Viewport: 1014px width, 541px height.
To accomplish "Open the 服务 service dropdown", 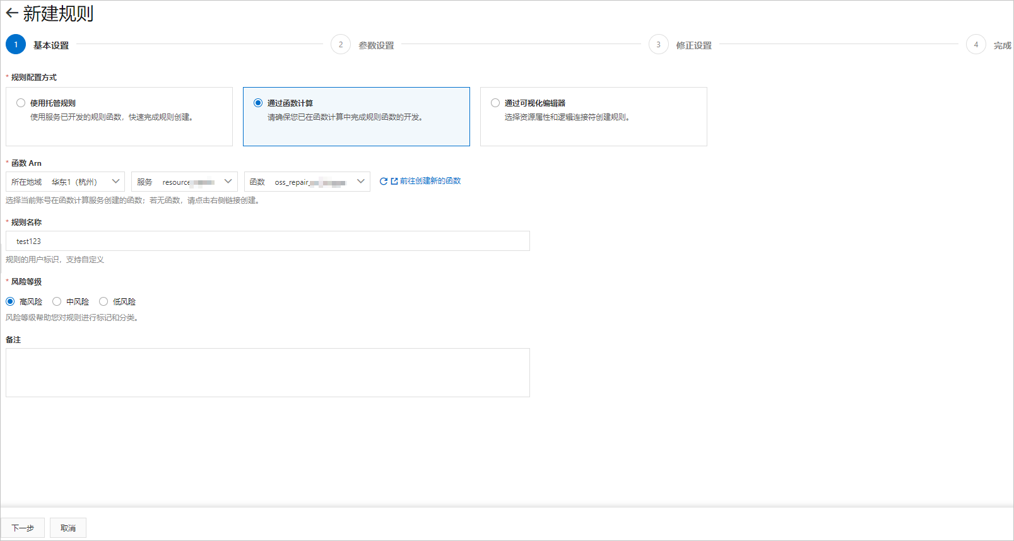I will tap(184, 182).
